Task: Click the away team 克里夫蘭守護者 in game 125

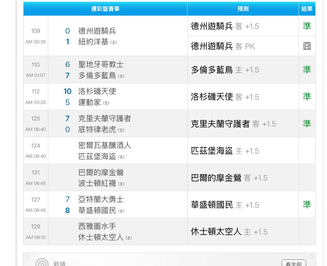Action: click(x=105, y=118)
